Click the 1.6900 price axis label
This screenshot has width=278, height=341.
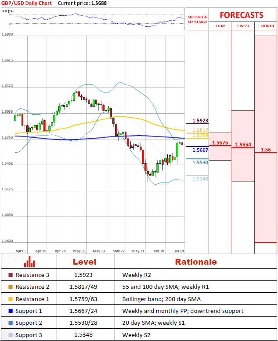[x=7, y=34]
